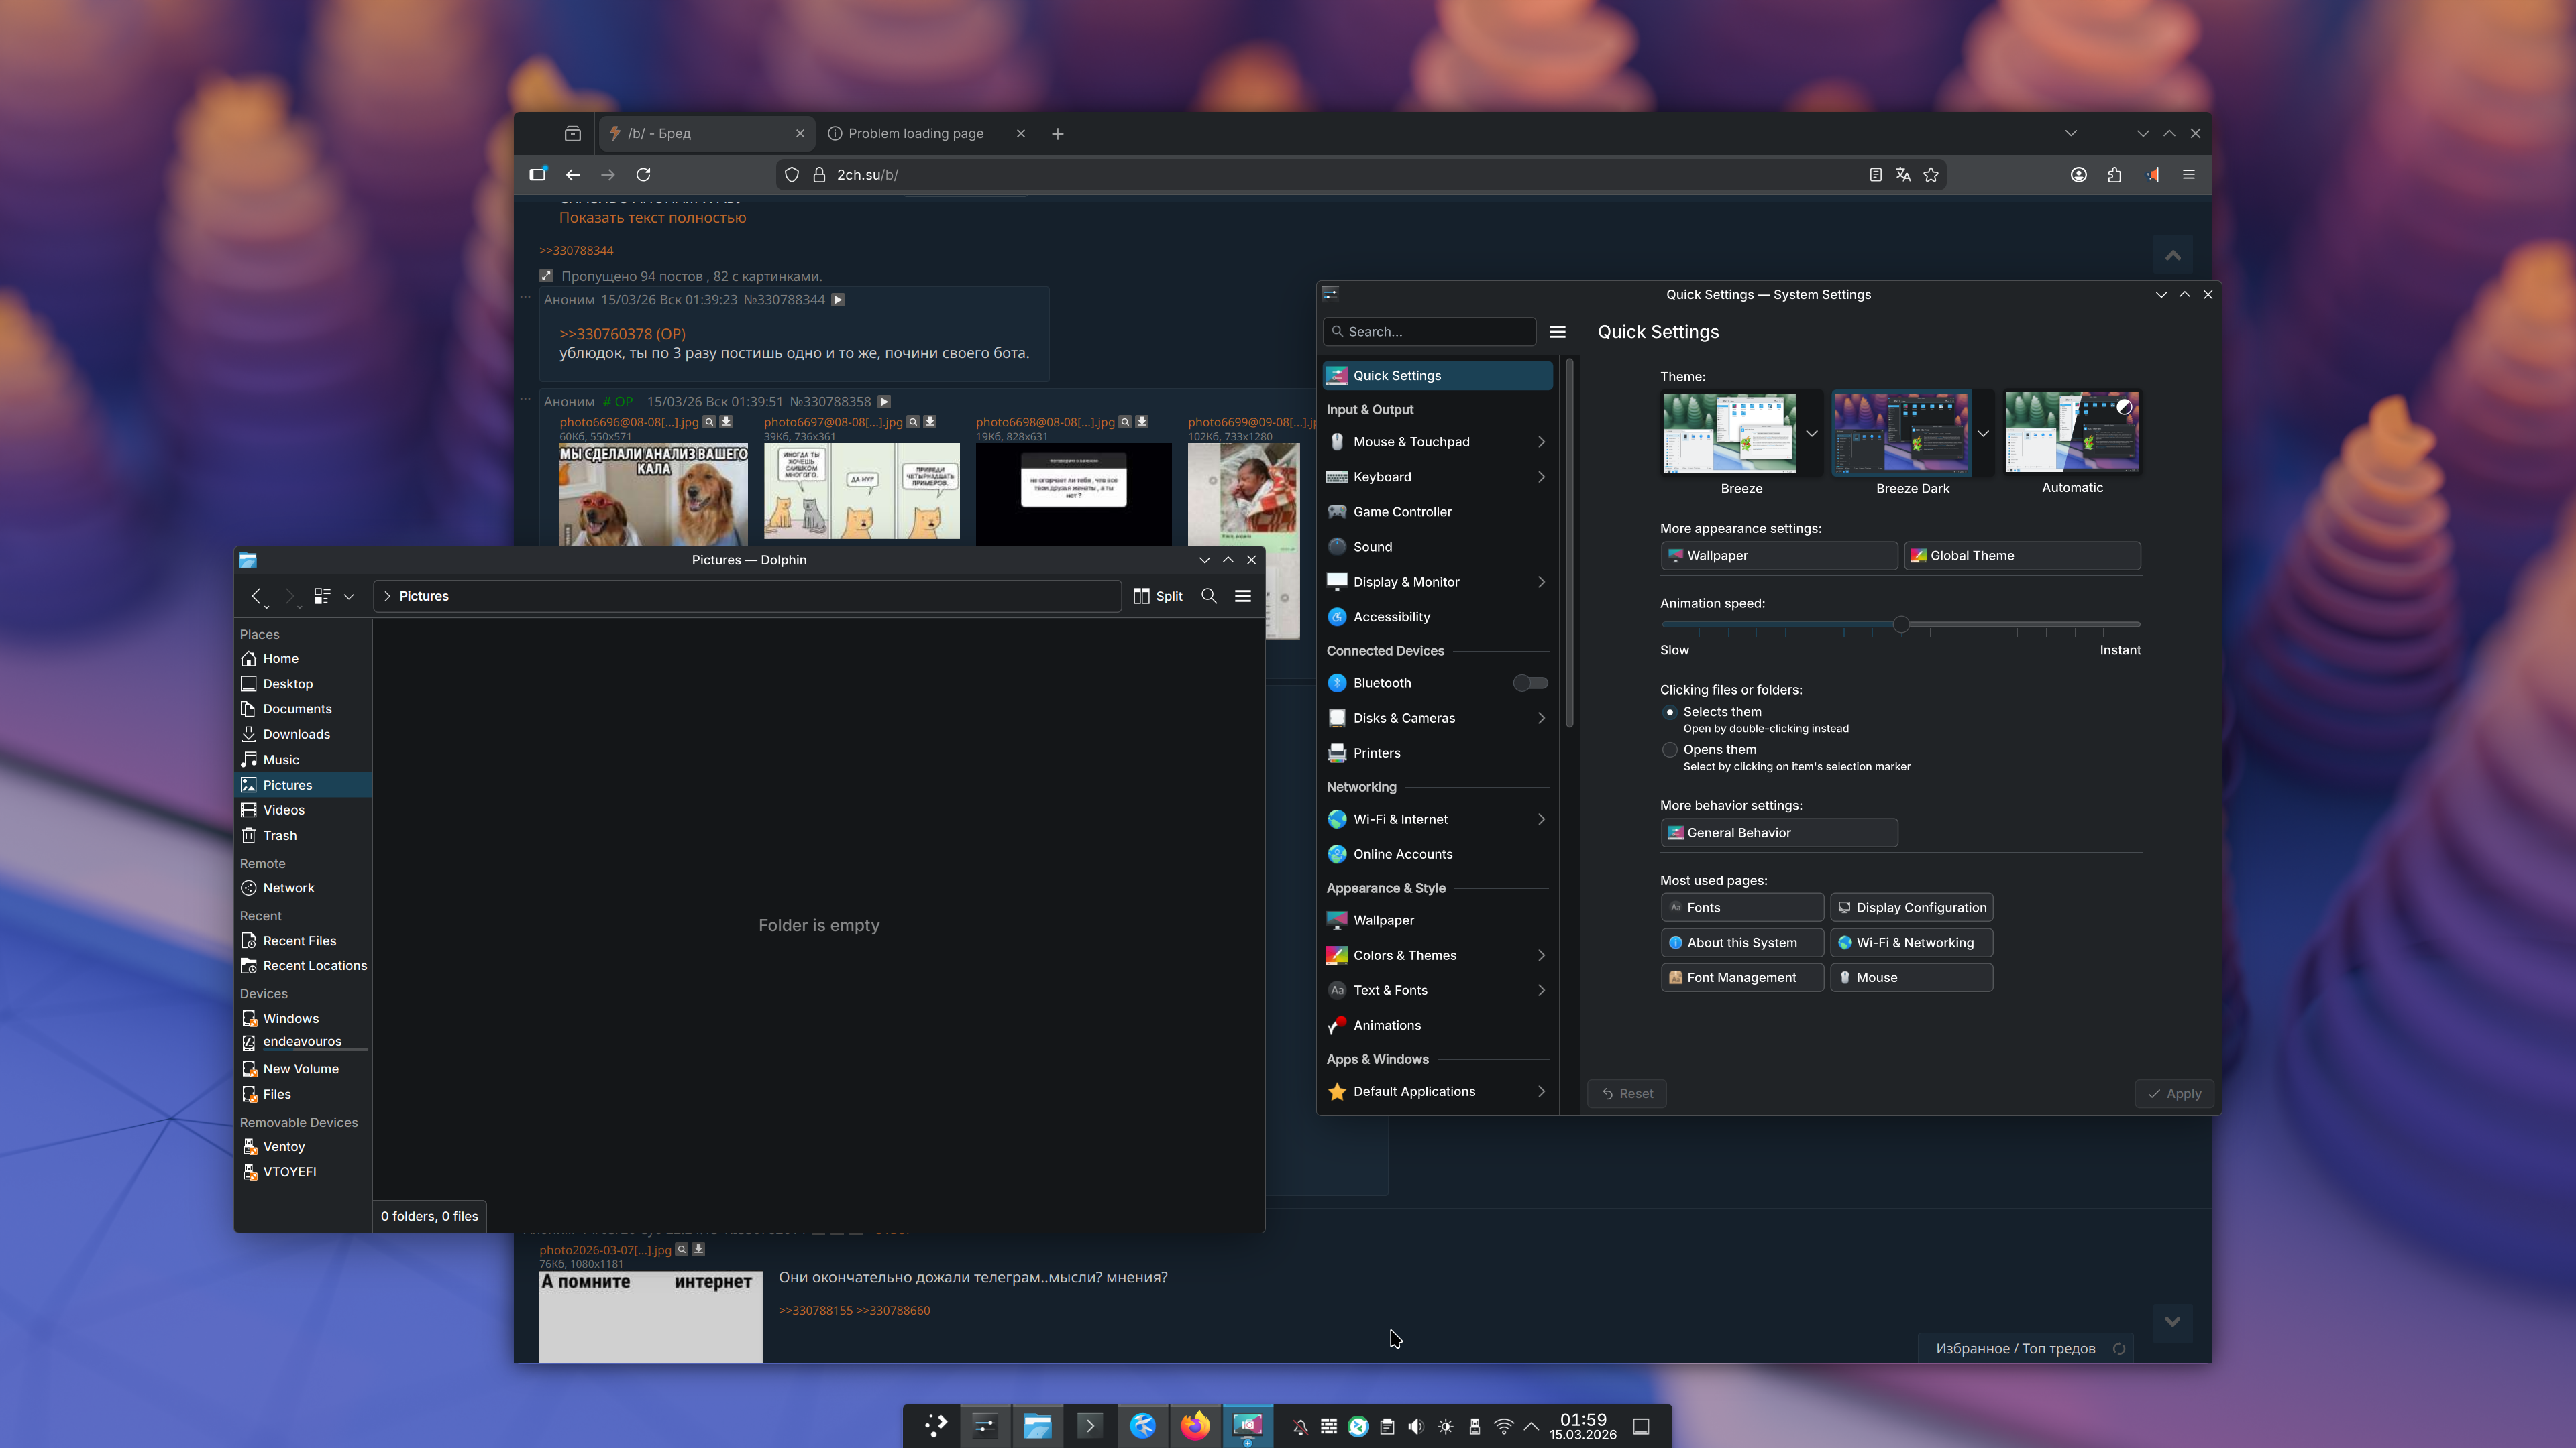Click 'Показать текст полностью' link
This screenshot has width=2576, height=1448.
652,217
